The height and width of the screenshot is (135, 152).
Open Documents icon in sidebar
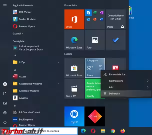tap(5, 93)
